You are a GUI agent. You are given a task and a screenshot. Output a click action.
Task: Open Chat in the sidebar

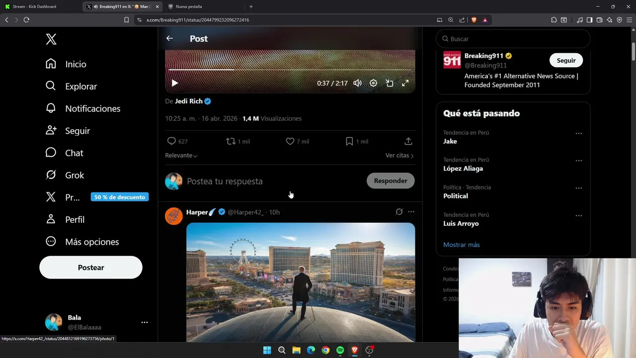click(x=64, y=153)
